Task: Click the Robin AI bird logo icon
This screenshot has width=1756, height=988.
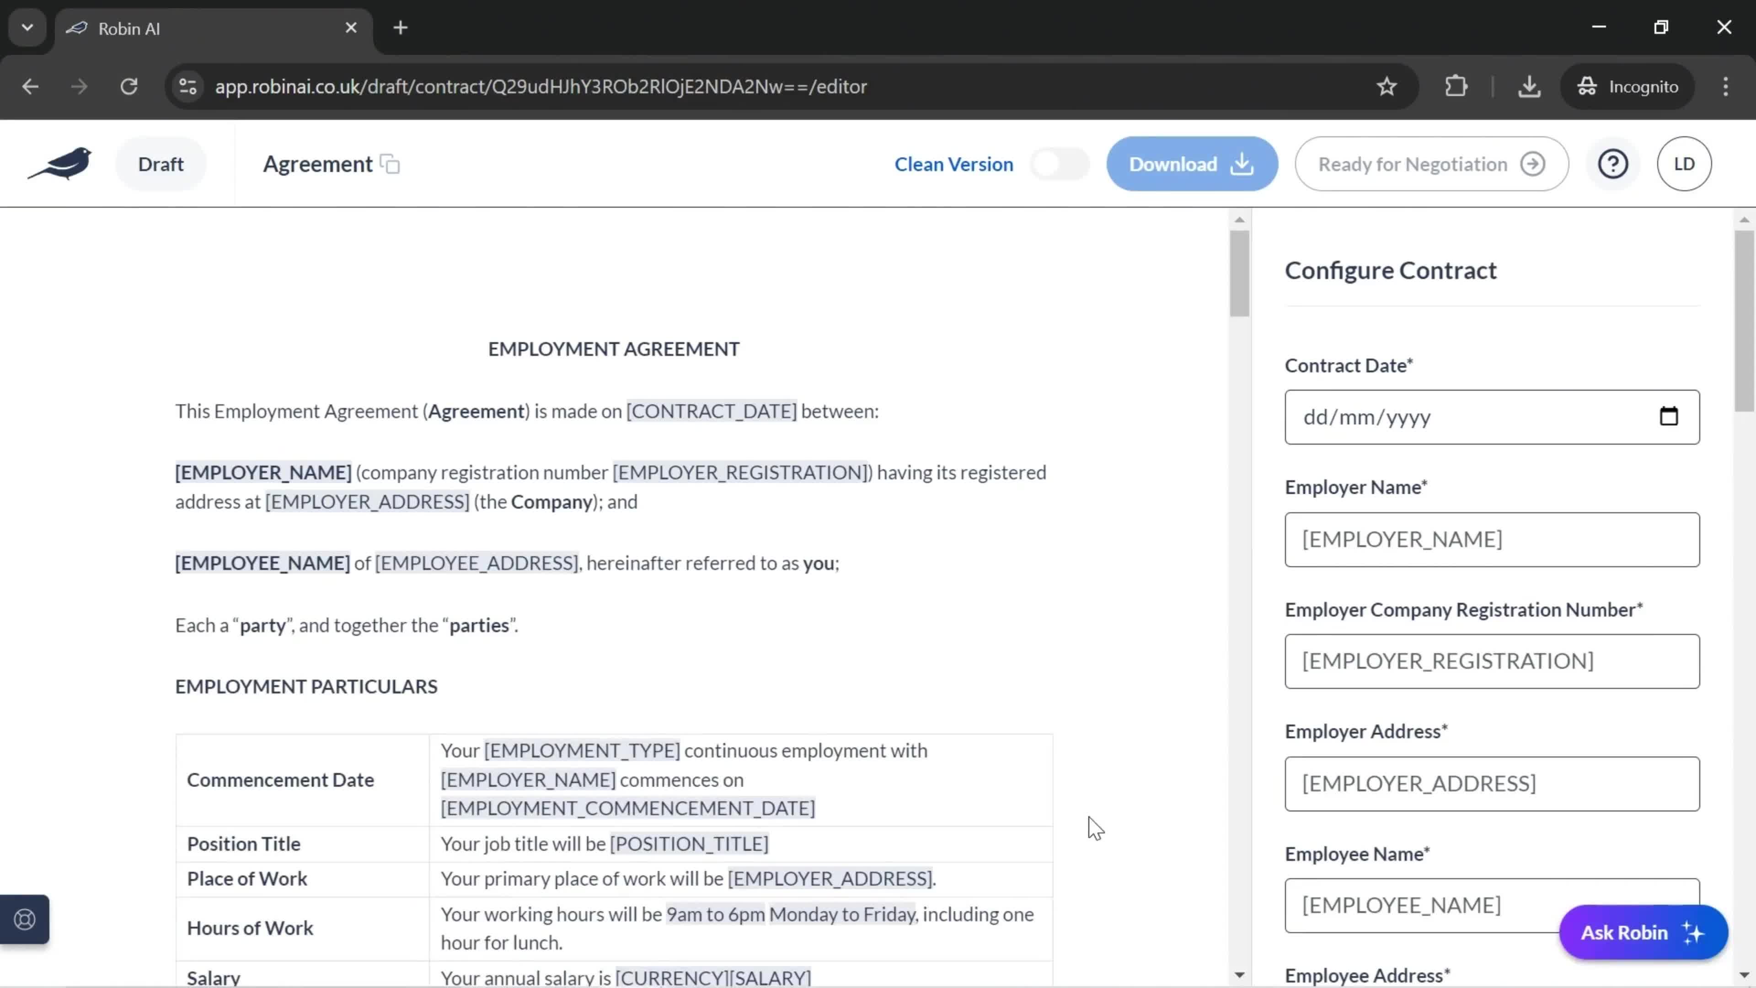Action: click(x=60, y=163)
